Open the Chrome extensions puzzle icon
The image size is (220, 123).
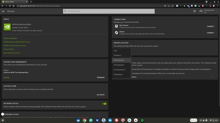point(214,6)
